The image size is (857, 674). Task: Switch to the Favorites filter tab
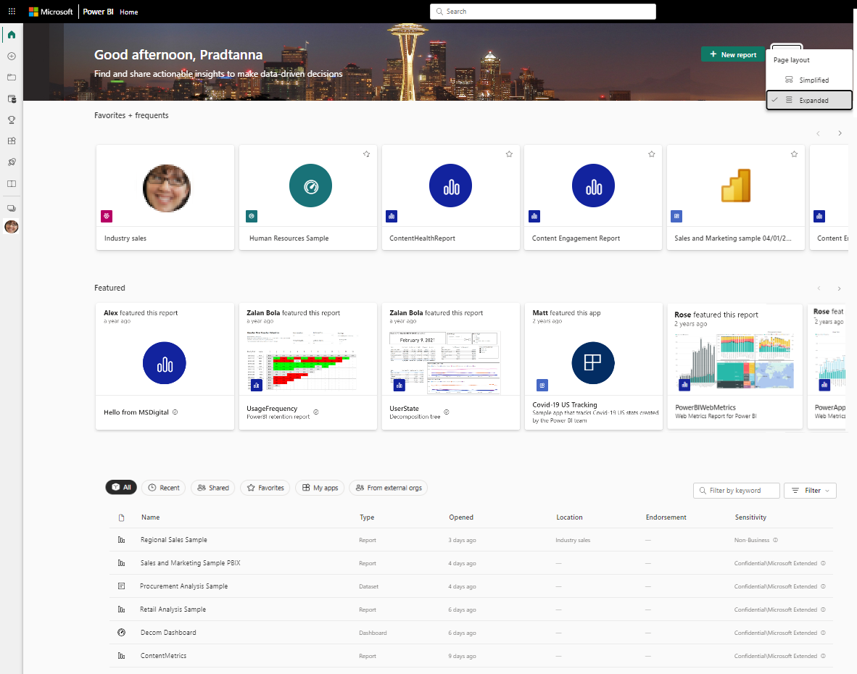(x=265, y=488)
